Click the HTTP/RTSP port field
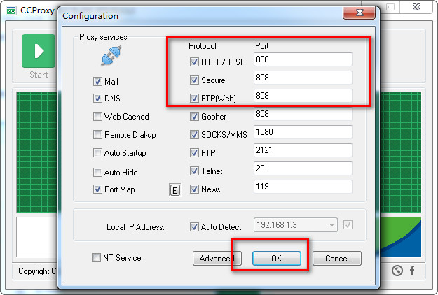The image size is (438, 295). (303, 59)
